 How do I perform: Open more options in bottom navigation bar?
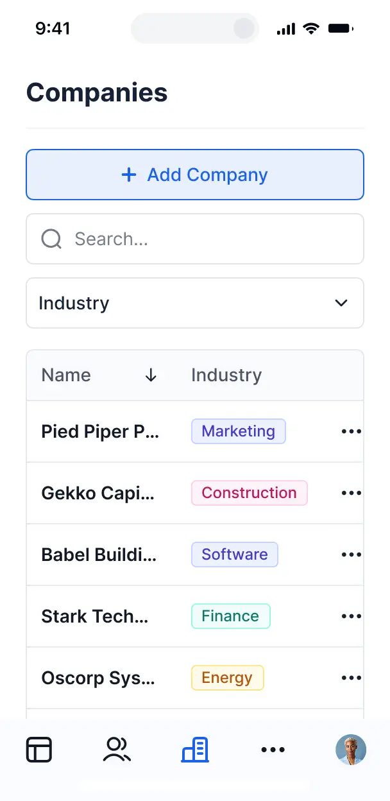(273, 750)
